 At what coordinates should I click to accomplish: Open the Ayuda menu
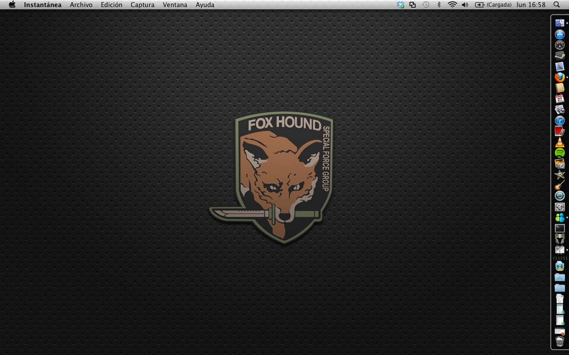[x=205, y=5]
